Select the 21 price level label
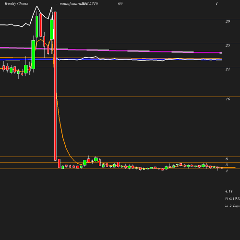 click(228, 69)
